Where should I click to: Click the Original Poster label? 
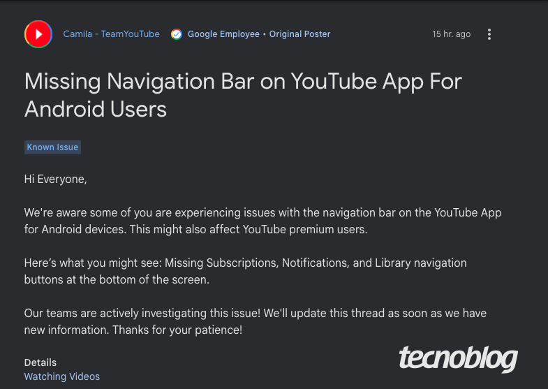click(299, 34)
